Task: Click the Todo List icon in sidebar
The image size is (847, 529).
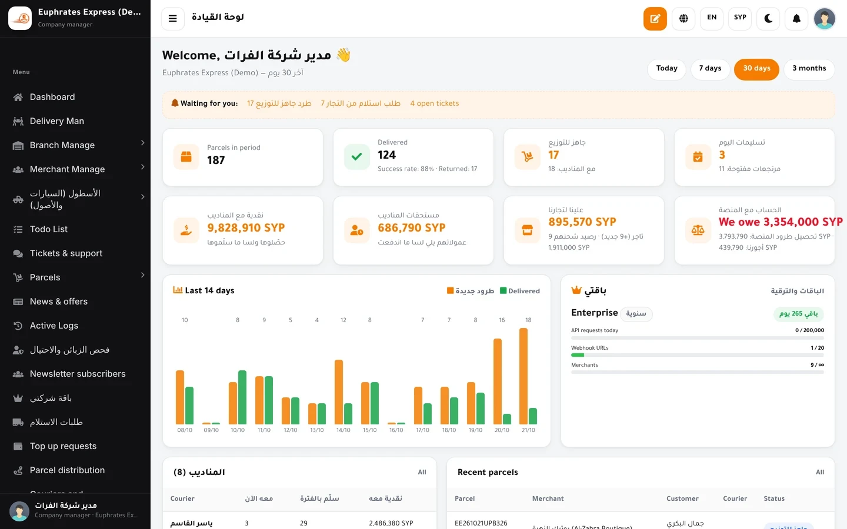Action: (18, 229)
